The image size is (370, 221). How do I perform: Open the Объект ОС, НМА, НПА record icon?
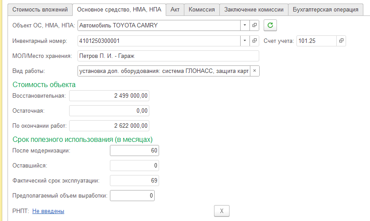point(254,26)
